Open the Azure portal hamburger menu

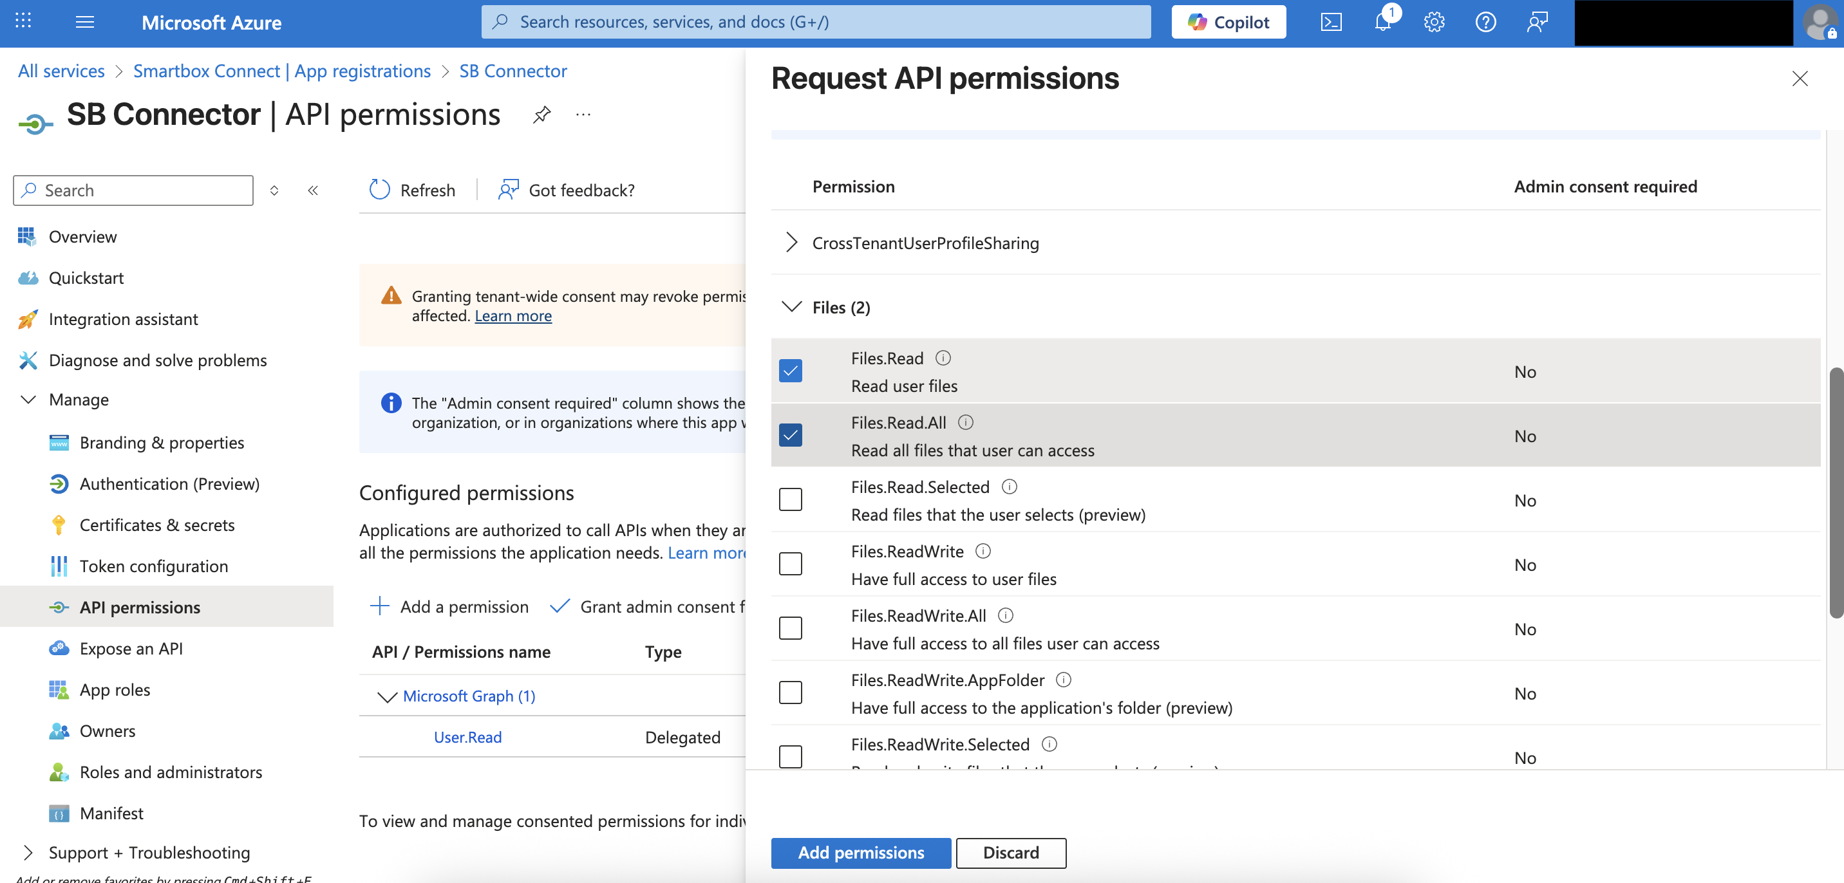(x=84, y=22)
